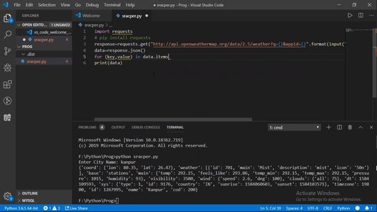Switch to the DEBUG CONSOLE tab

[x=145, y=127]
